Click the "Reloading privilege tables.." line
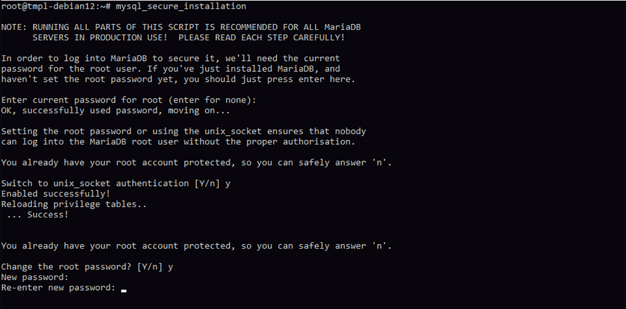The image size is (626, 309). tap(74, 204)
